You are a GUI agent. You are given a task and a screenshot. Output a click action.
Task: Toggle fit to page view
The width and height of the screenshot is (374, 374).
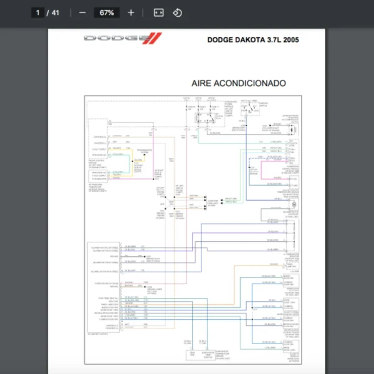point(159,12)
